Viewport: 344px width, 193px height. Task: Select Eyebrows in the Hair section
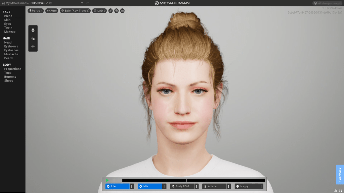[x=11, y=46]
